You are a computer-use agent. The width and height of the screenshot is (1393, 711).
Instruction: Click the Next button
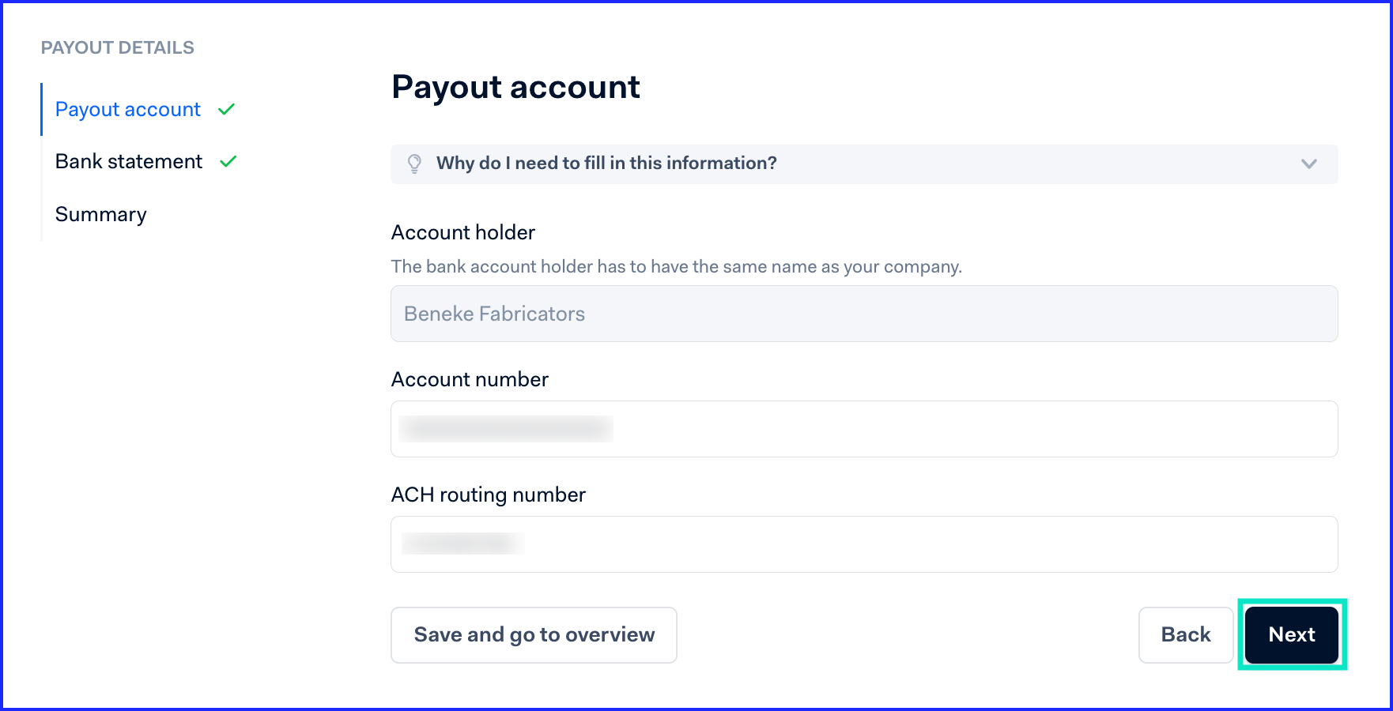[x=1292, y=634]
